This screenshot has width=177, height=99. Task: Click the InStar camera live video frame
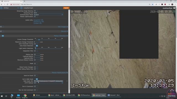coord(123,49)
